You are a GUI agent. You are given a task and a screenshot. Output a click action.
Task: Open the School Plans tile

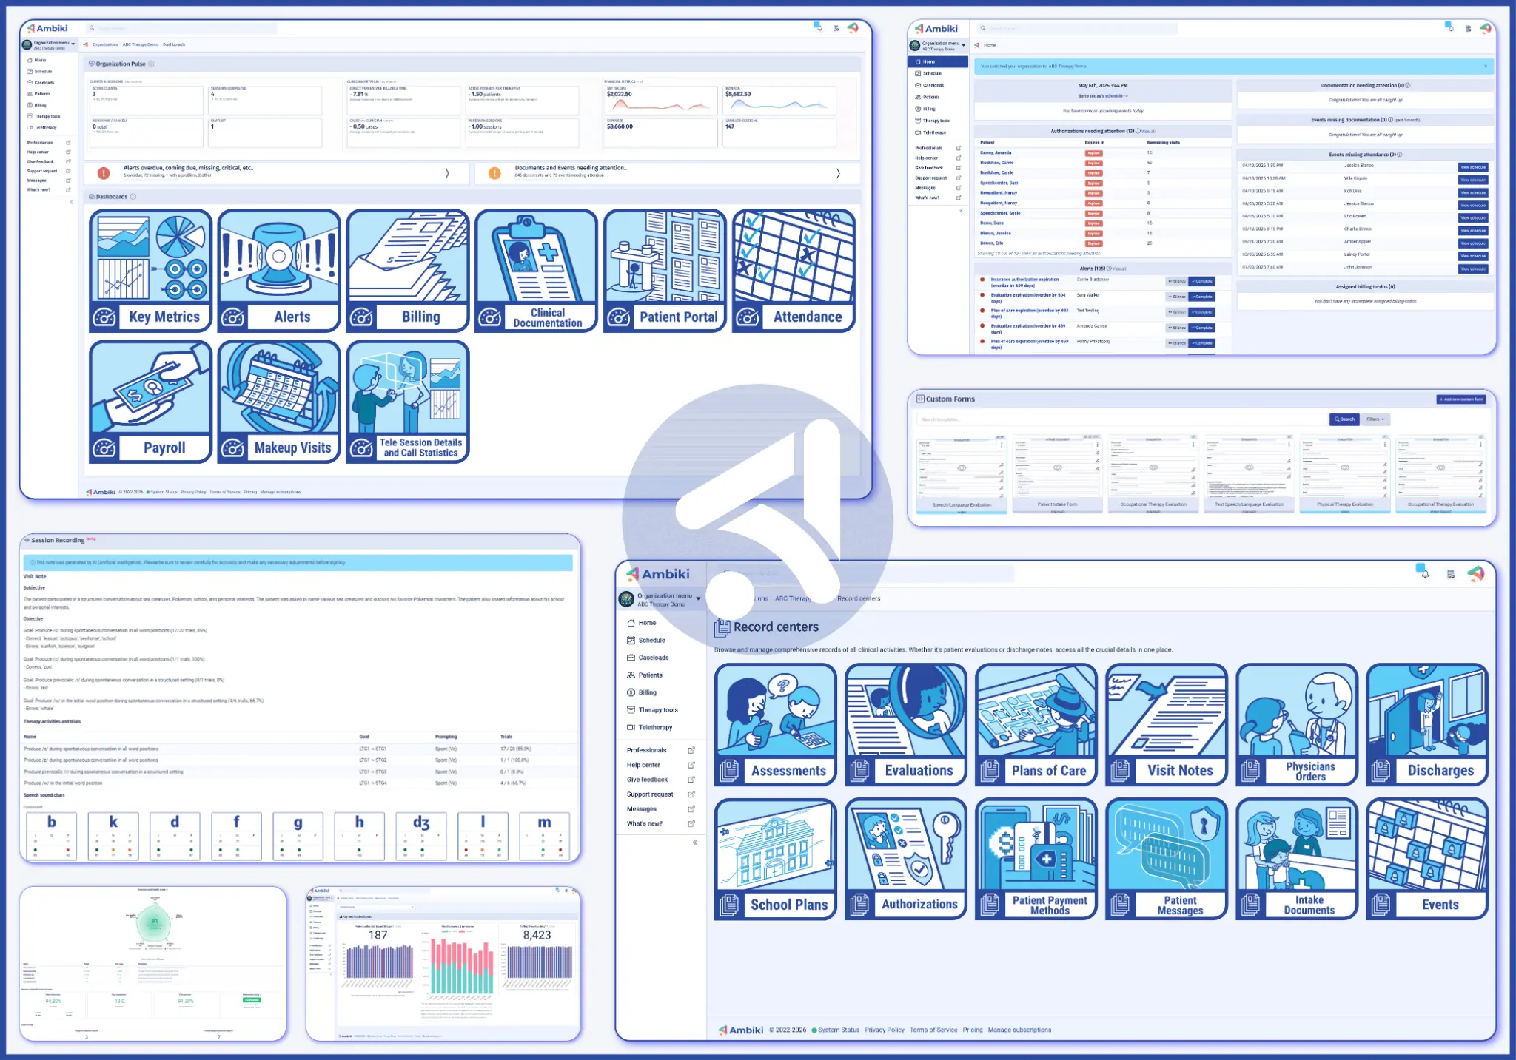click(776, 859)
